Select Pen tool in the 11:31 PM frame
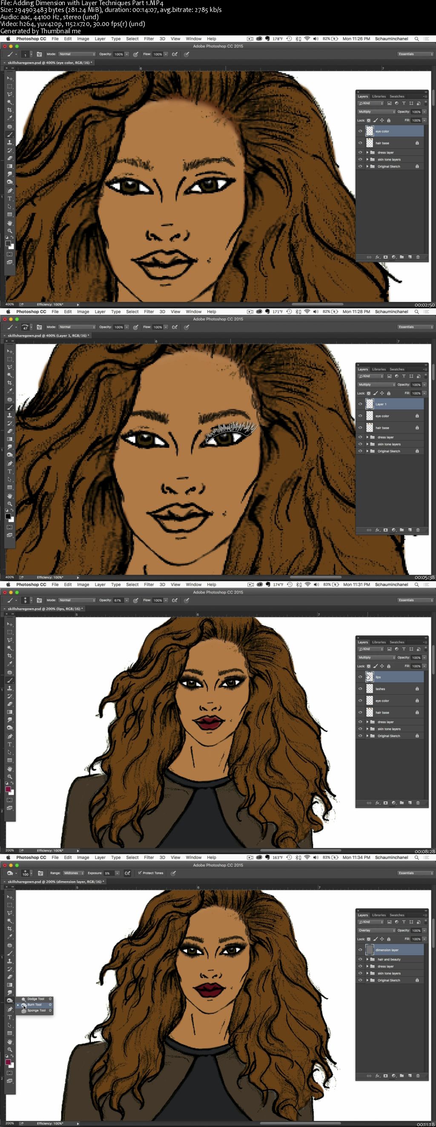The image size is (436, 1127). pos(9,736)
